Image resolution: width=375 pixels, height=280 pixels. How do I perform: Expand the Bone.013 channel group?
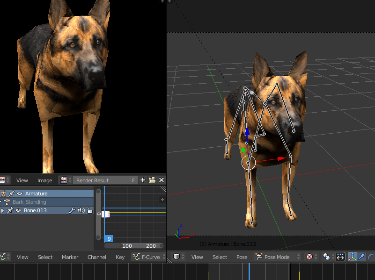(x=2, y=210)
